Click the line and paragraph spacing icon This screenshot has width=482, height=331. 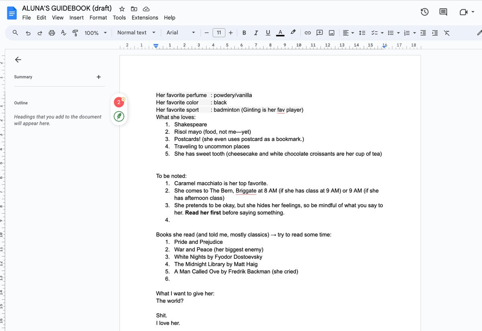pos(361,33)
